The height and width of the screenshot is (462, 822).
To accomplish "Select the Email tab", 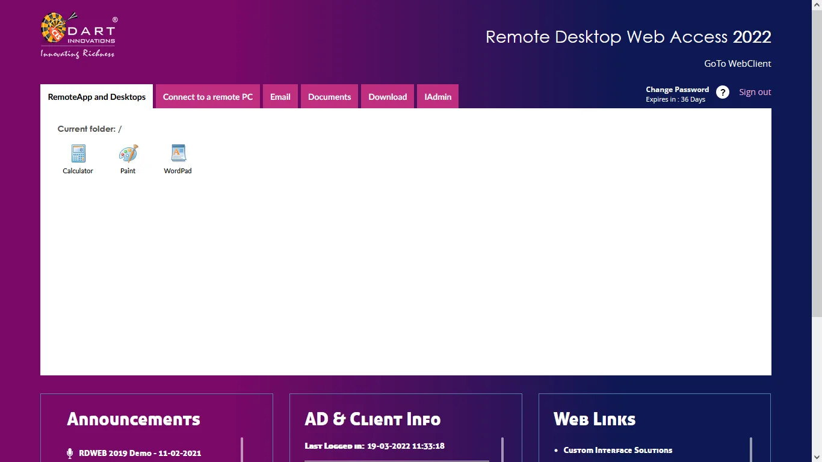I will pyautogui.click(x=280, y=97).
